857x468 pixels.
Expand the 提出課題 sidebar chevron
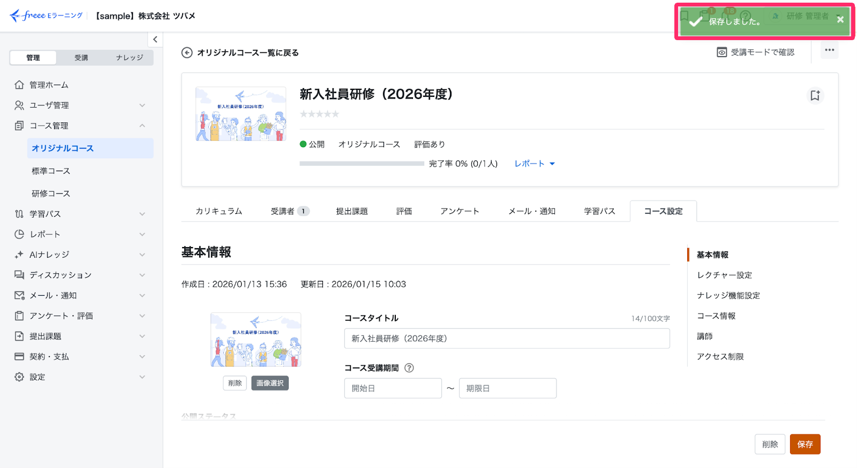142,336
